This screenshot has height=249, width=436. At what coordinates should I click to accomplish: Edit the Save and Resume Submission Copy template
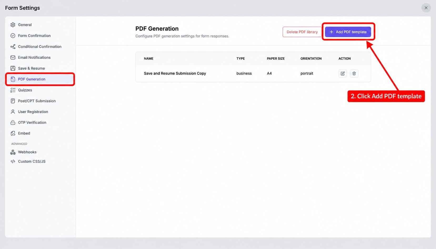pyautogui.click(x=343, y=73)
